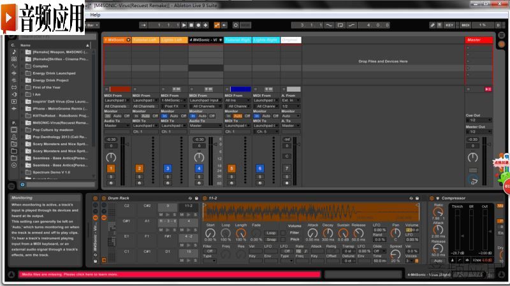
Task: Click the browser preview headphone icon
Action: (22, 185)
